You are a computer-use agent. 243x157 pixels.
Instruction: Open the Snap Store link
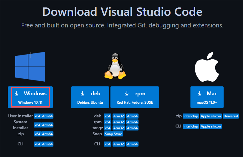[x=113, y=134]
